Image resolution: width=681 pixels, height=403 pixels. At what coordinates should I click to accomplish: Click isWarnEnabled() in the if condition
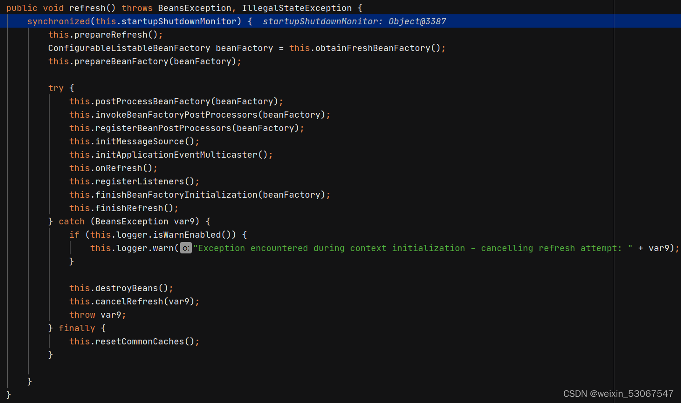pyautogui.click(x=194, y=235)
